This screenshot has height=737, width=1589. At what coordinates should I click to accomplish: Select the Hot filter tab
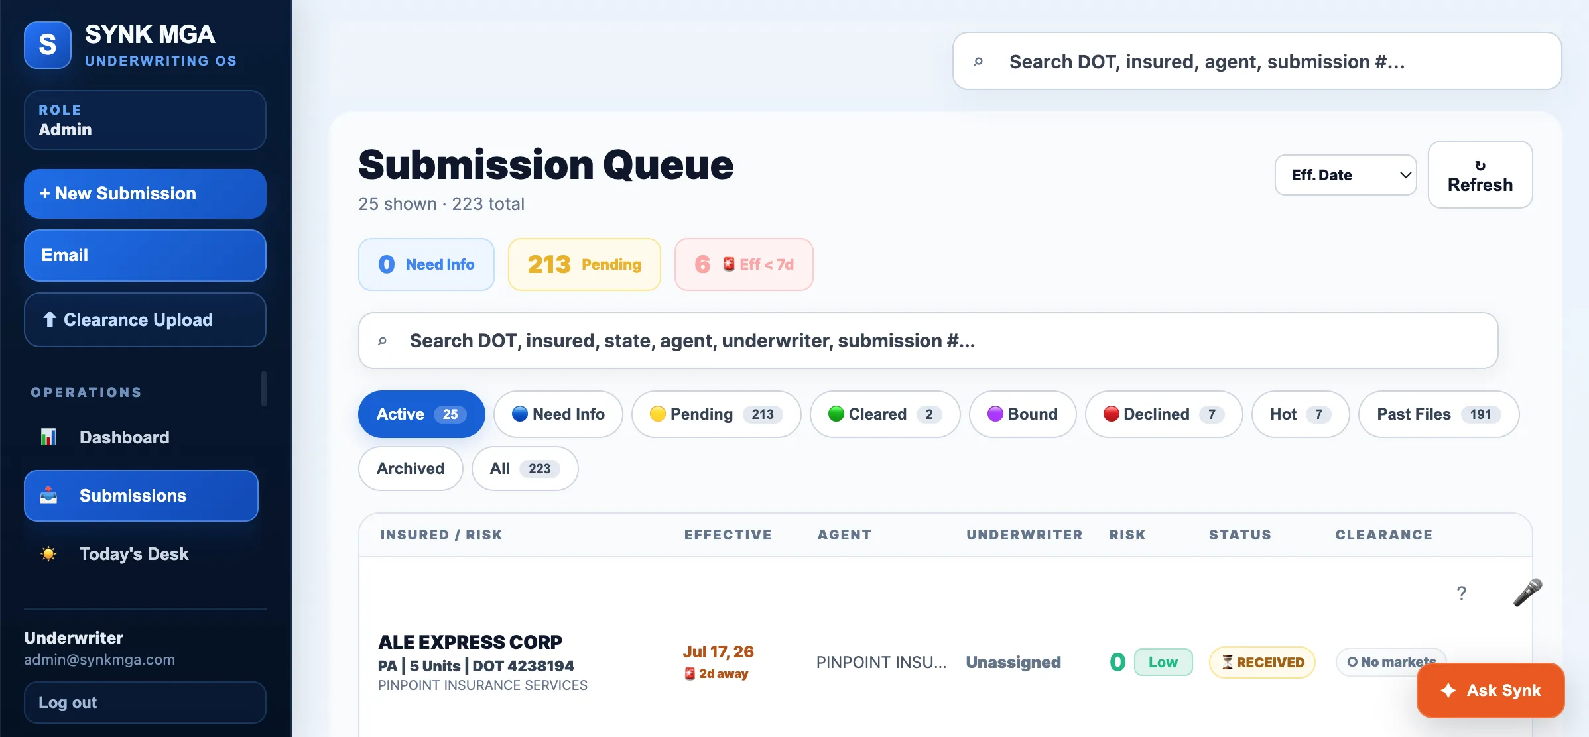tap(1301, 414)
